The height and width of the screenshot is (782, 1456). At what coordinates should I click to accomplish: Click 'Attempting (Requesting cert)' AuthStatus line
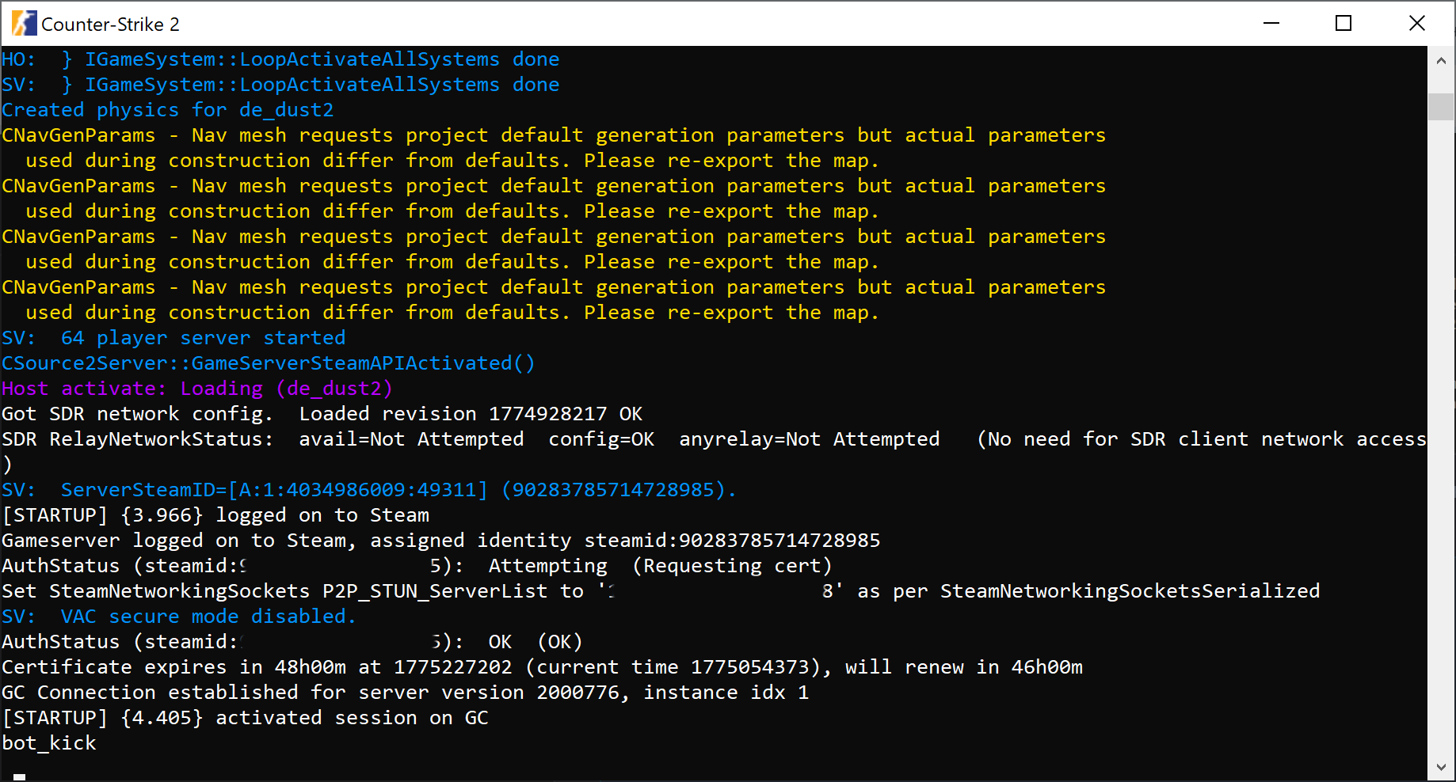pyautogui.click(x=417, y=566)
